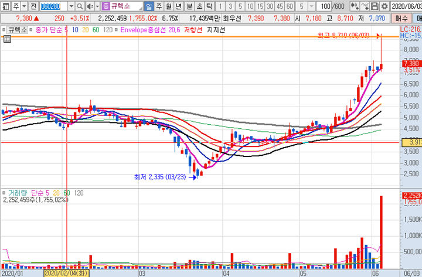Click the 거래량 volume legend label

click(18, 193)
